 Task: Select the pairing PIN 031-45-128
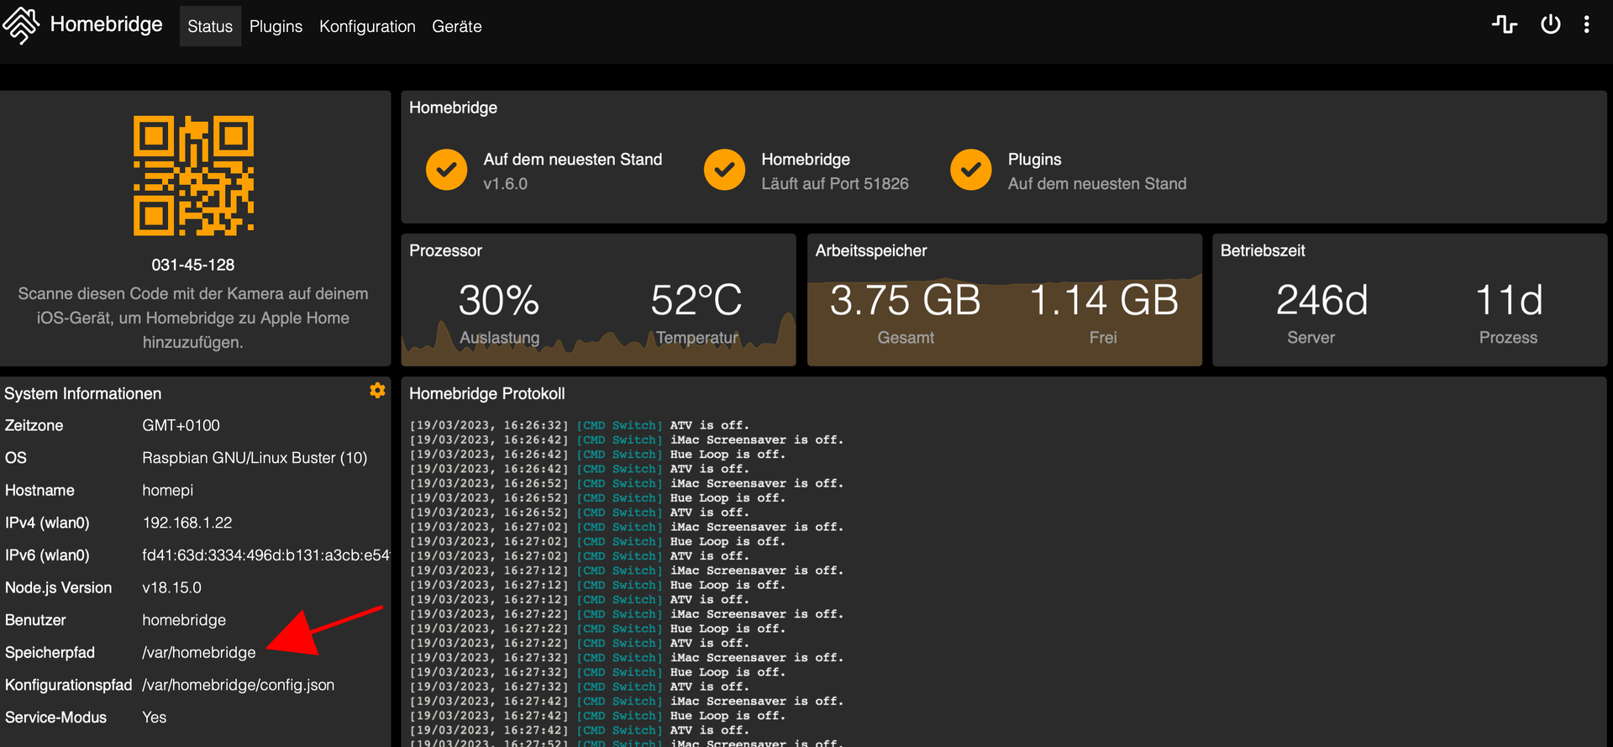(x=193, y=265)
